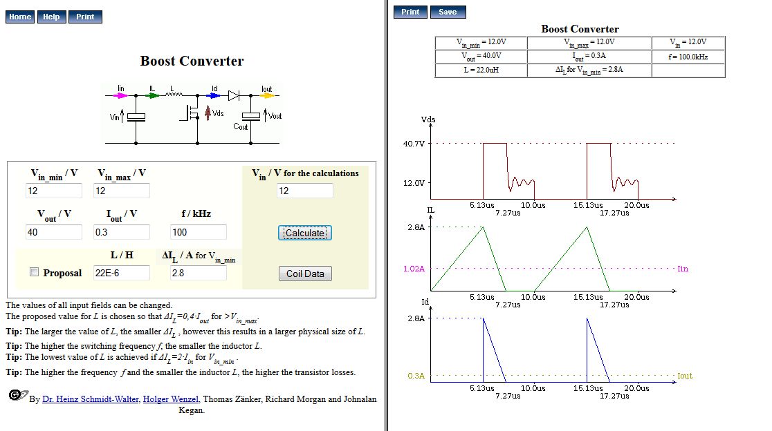Click the frequency field showing 100
Screen dimensions: 772x431
tap(199, 232)
